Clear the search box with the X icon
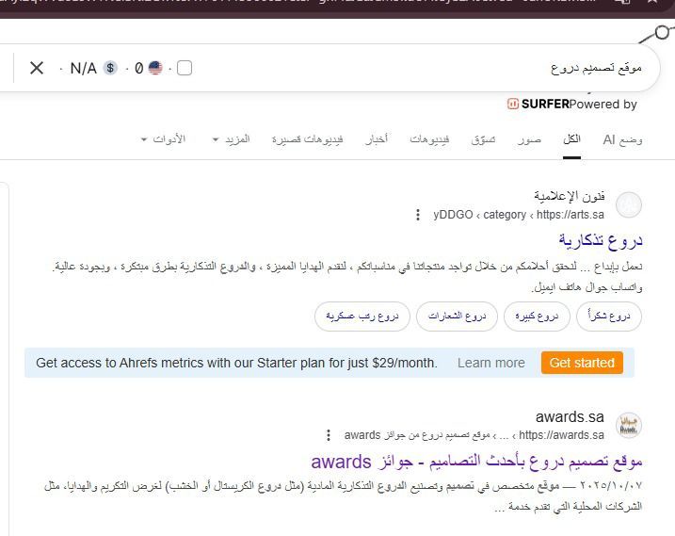This screenshot has width=675, height=536. tap(37, 68)
